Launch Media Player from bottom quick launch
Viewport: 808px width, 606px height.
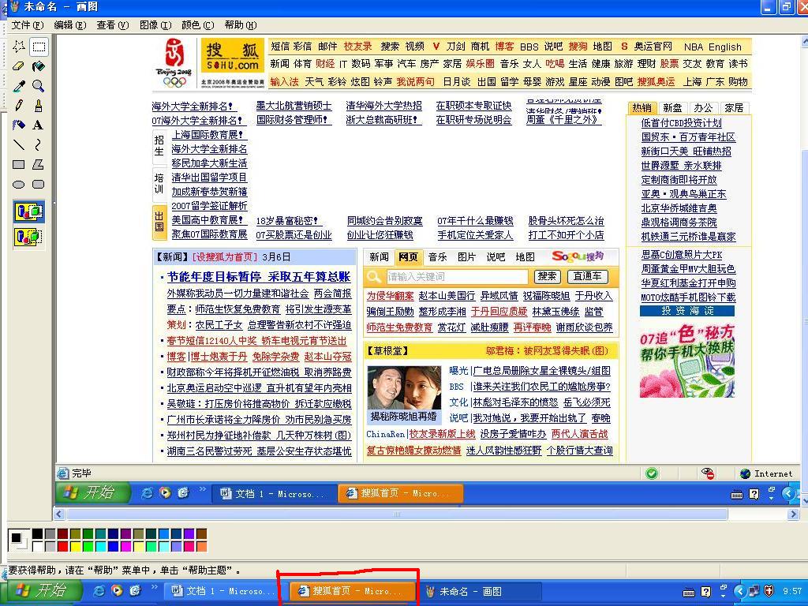click(x=117, y=590)
